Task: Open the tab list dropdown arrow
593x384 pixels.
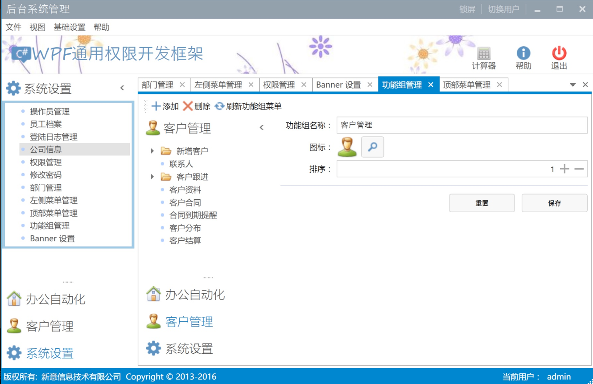Action: click(573, 85)
